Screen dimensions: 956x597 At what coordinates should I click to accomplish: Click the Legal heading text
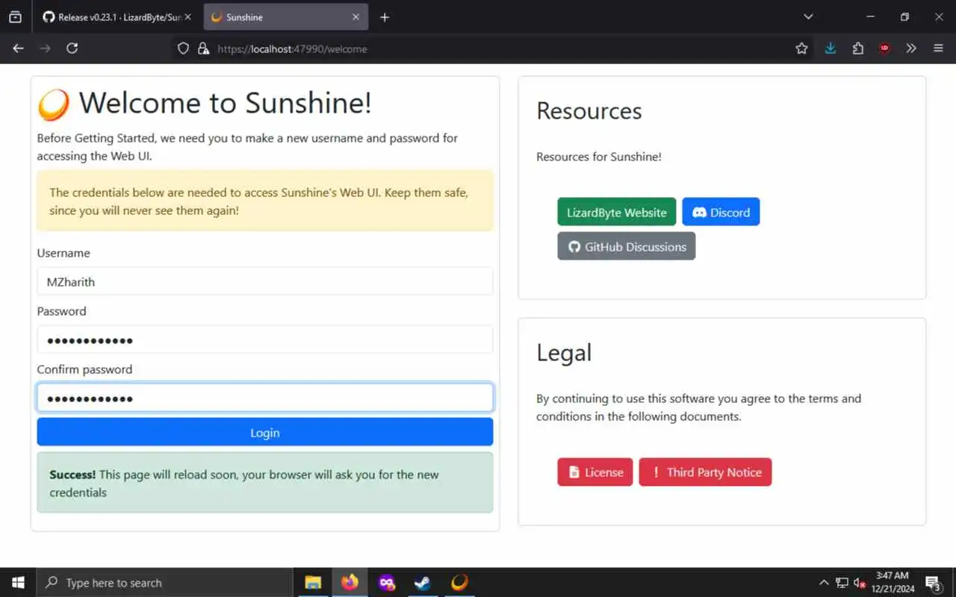coord(564,352)
